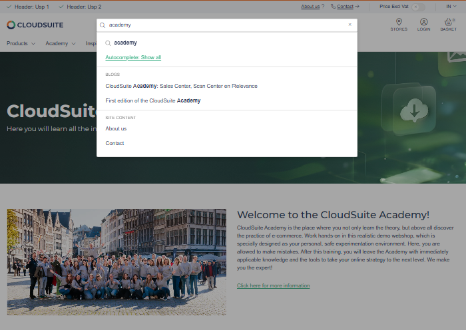Click the arrow icon after Contact
This screenshot has width=466, height=330.
pos(357,6)
